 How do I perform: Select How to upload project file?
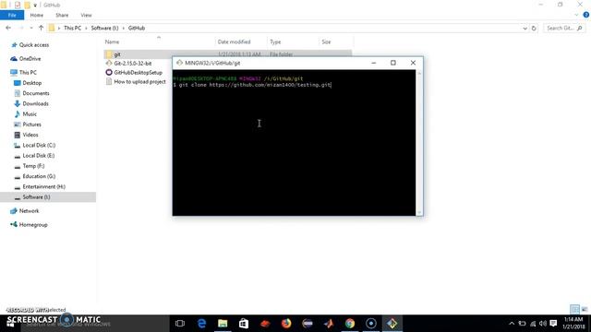pyautogui.click(x=139, y=82)
